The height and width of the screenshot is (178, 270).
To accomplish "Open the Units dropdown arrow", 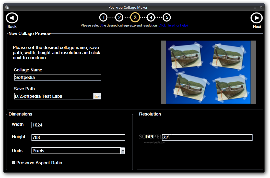I will click(123, 151).
